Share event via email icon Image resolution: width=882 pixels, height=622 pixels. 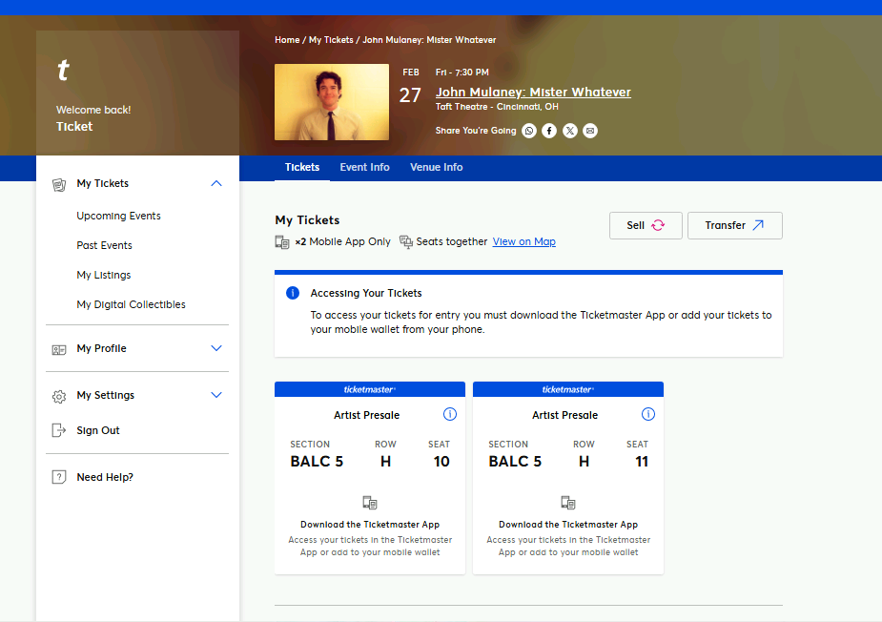click(x=590, y=131)
